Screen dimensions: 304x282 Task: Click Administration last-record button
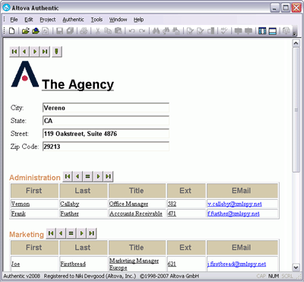click(108, 176)
